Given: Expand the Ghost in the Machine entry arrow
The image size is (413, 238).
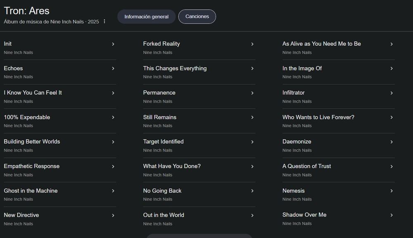Looking at the screenshot, I should (113, 191).
